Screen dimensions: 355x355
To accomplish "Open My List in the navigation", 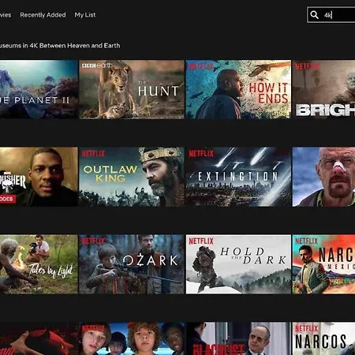I will pos(85,15).
